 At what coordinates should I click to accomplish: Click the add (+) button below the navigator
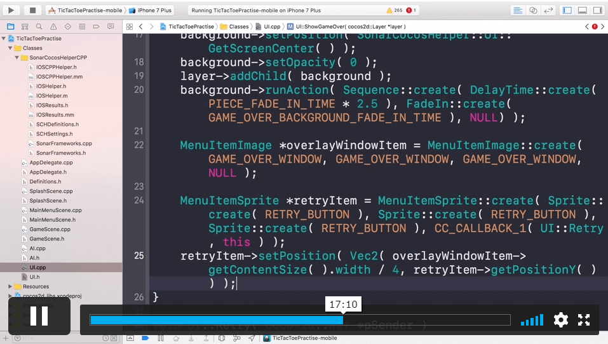(6, 338)
